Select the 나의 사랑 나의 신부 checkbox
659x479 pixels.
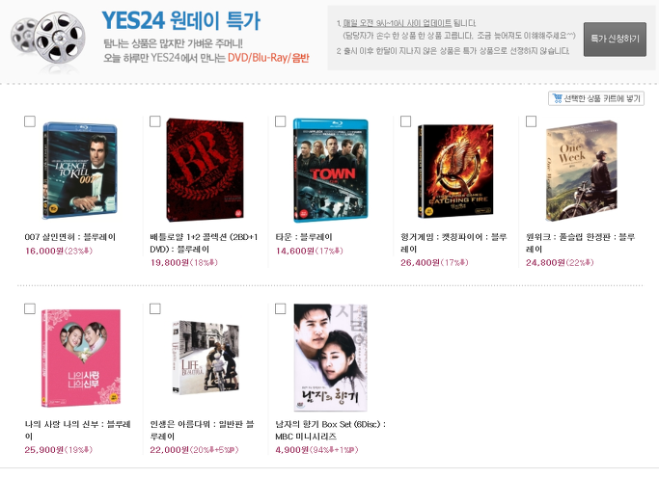click(30, 308)
